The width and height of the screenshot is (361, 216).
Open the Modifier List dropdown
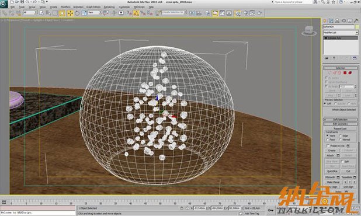(341, 33)
